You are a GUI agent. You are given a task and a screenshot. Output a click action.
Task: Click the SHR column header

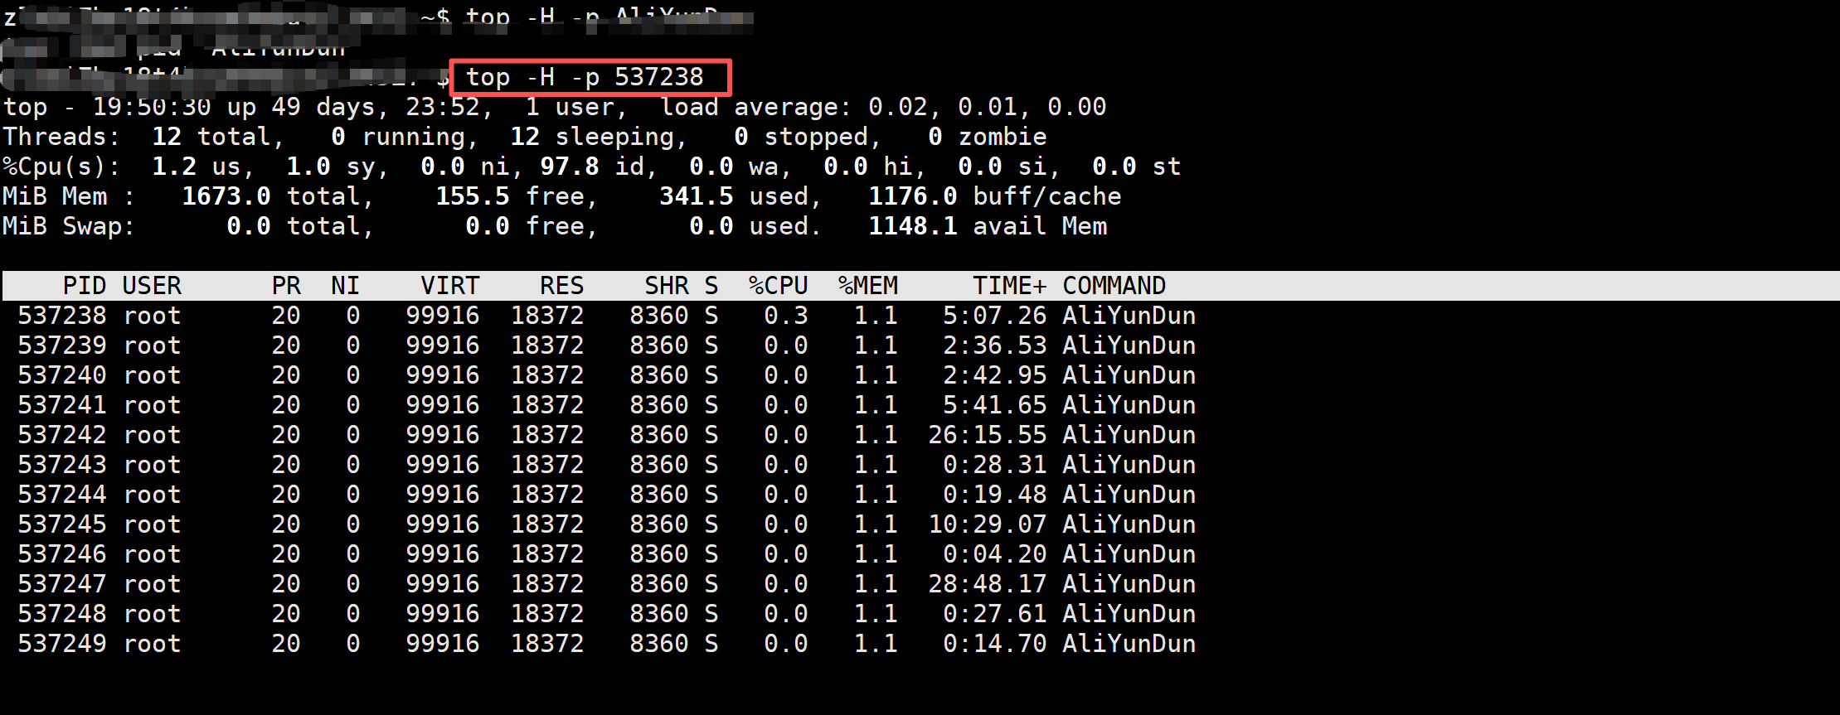667,286
